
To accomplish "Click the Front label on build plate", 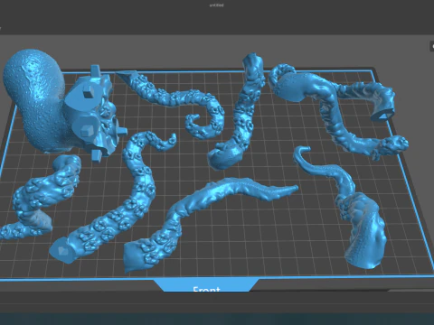I will tap(206, 289).
